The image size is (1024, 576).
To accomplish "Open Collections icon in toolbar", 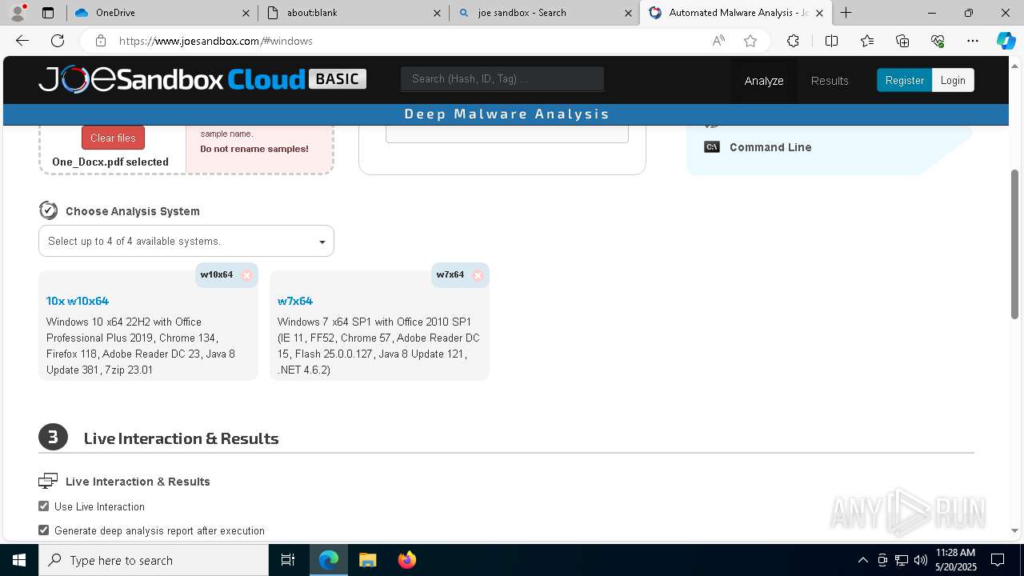I will pos(902,41).
